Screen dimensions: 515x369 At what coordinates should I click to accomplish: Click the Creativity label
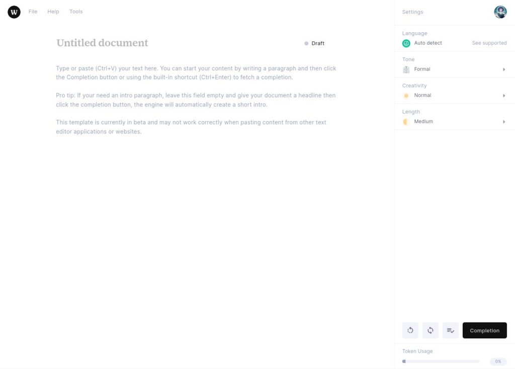(x=414, y=85)
